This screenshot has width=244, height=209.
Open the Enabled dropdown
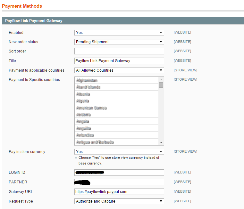pyautogui.click(x=119, y=33)
